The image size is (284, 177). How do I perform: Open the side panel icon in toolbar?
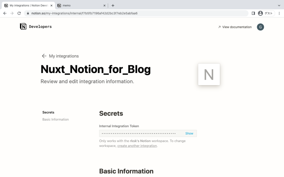253,13
